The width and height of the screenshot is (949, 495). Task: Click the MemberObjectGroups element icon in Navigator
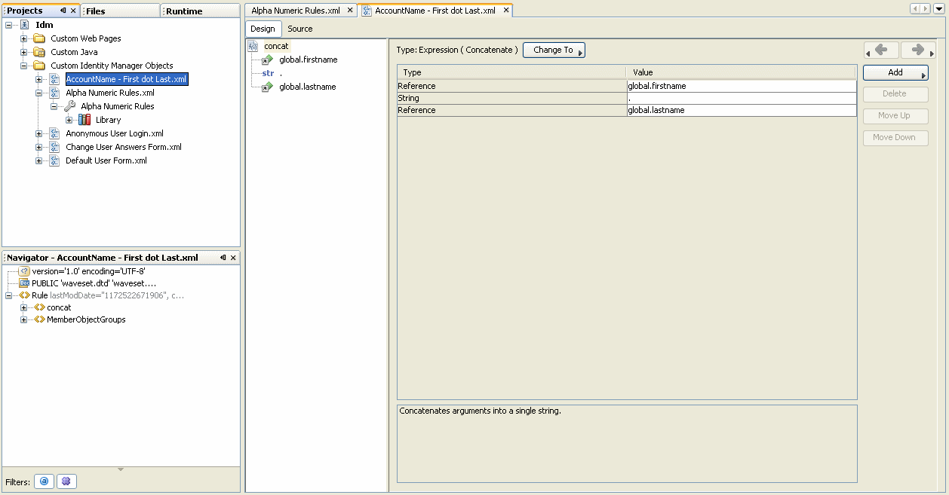tap(39, 319)
